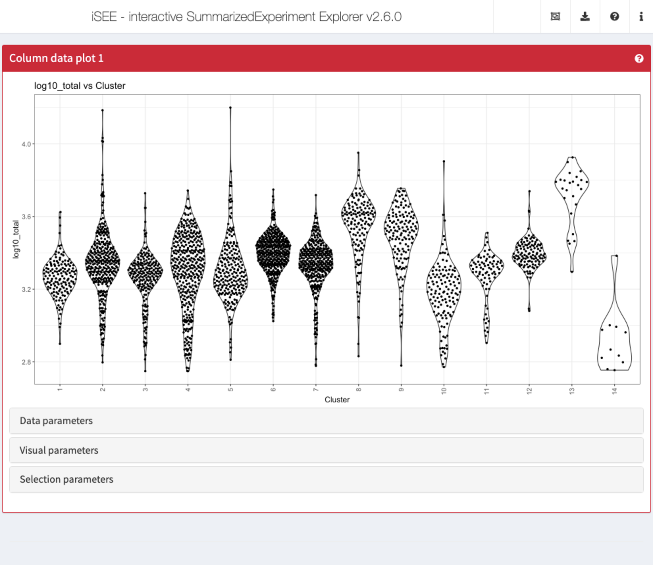This screenshot has height=565, width=653.
Task: Click the log10_total y-axis label
Action: tap(15, 239)
